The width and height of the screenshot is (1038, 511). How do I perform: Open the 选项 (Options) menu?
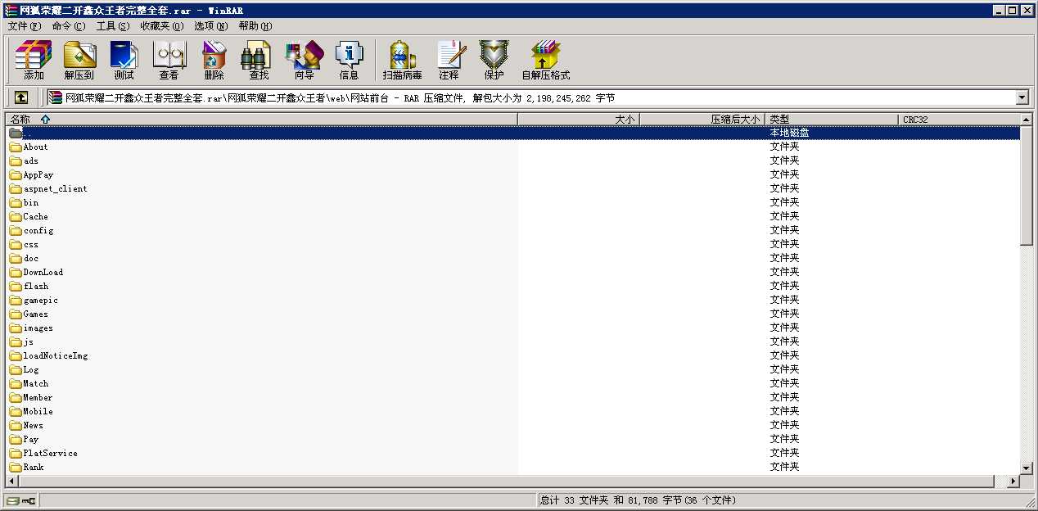click(210, 26)
